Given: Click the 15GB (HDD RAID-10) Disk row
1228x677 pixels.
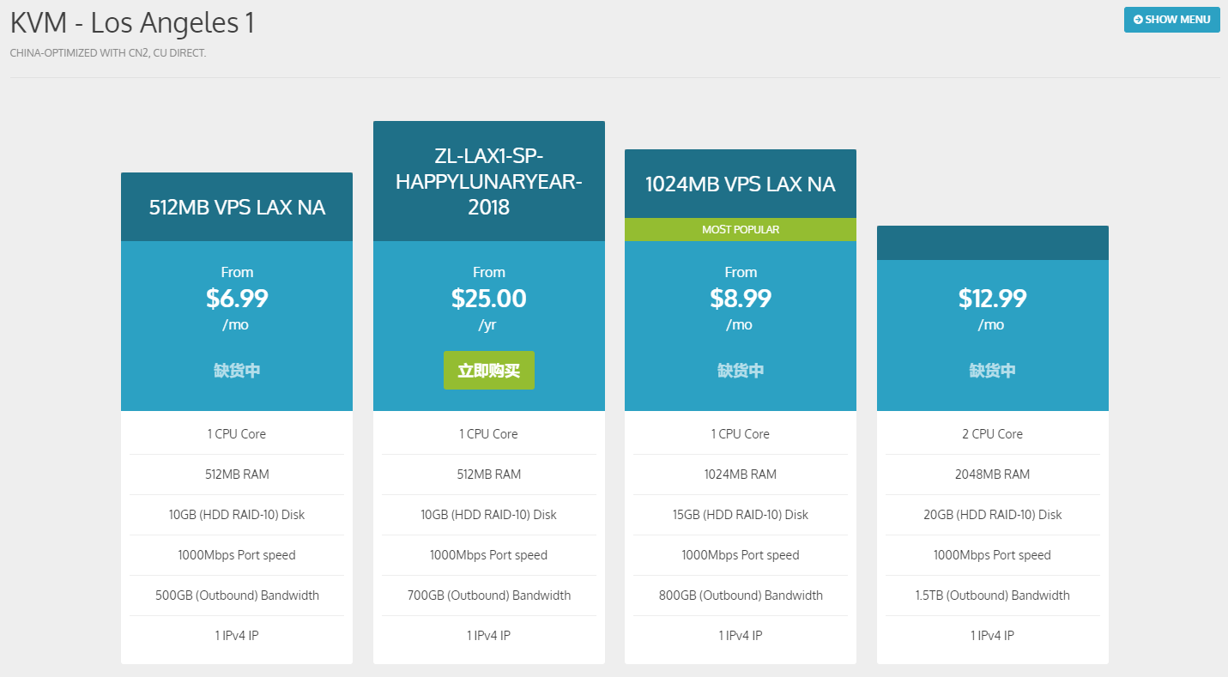Looking at the screenshot, I should pyautogui.click(x=741, y=515).
